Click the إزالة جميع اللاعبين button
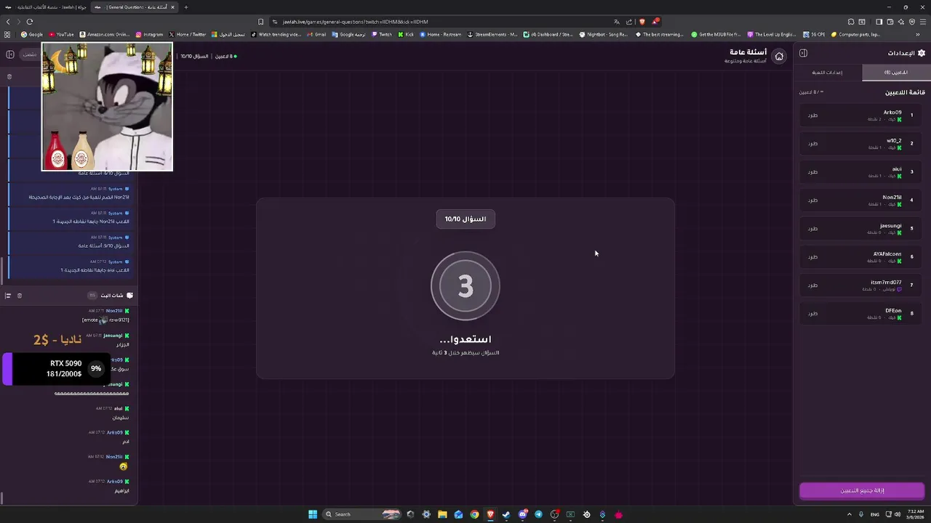 (862, 491)
